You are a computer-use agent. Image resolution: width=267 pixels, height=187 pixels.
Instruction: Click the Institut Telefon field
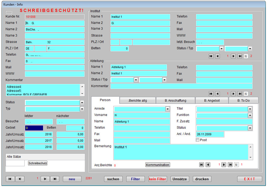[x=224, y=17]
